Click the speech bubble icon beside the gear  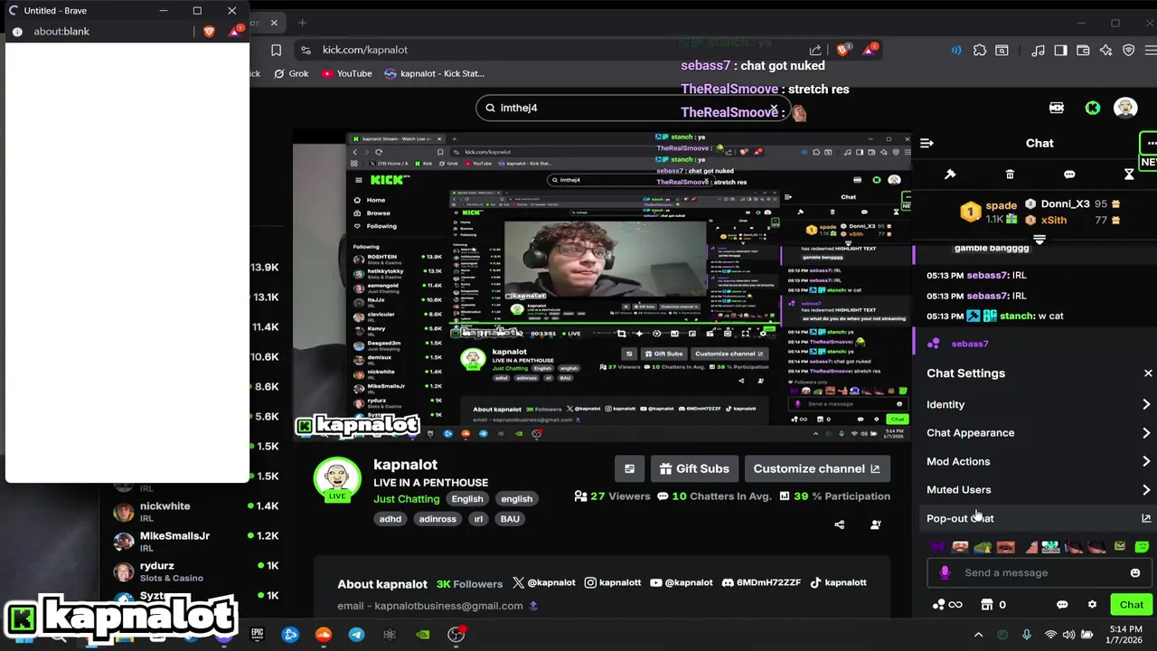pos(1062,604)
